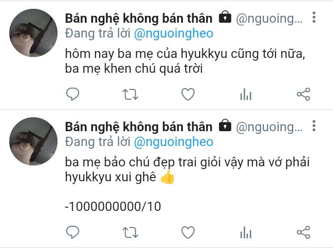Reply to the tweet ending with -1000000000/10
The width and height of the screenshot is (333, 248).
click(73, 232)
